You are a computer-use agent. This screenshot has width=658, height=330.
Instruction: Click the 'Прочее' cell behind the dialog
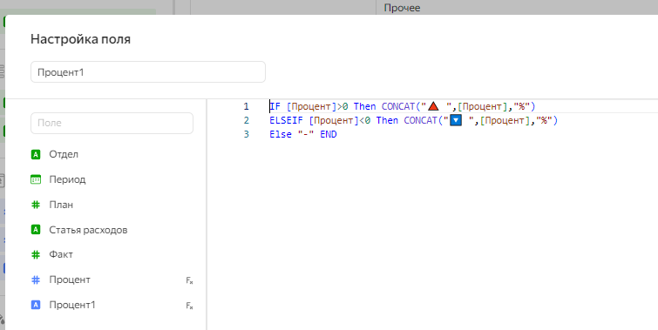tap(402, 8)
